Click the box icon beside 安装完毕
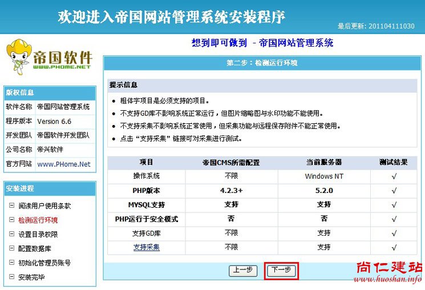This screenshot has height=290, width=425. [x=12, y=277]
